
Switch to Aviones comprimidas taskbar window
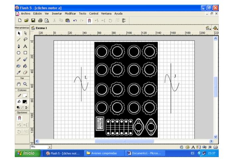pos(103,153)
